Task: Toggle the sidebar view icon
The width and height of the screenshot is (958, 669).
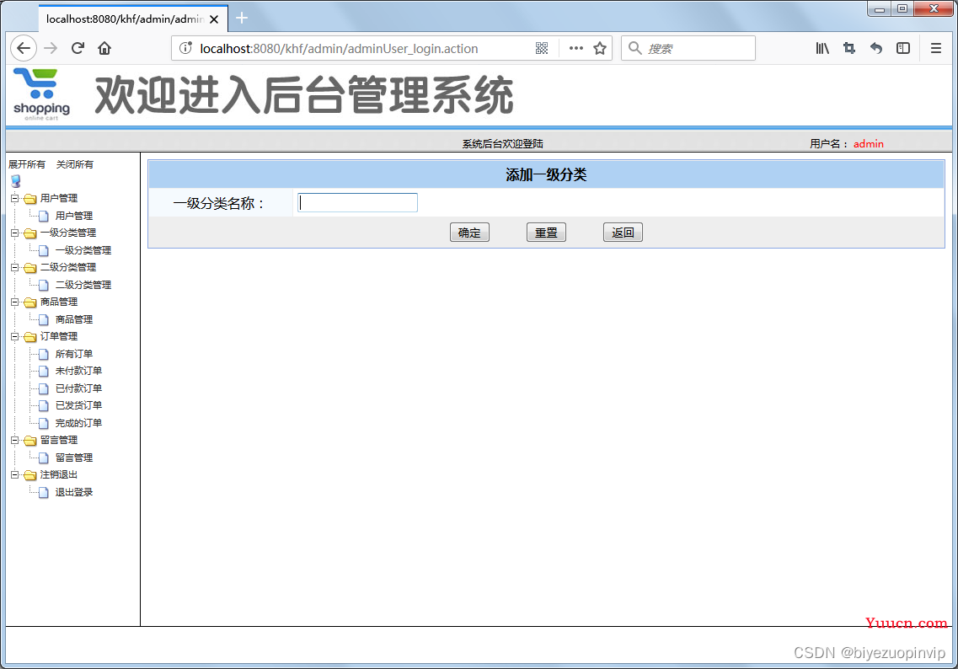Action: [x=903, y=48]
